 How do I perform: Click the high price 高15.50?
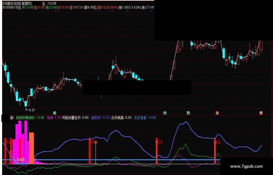click(39, 8)
